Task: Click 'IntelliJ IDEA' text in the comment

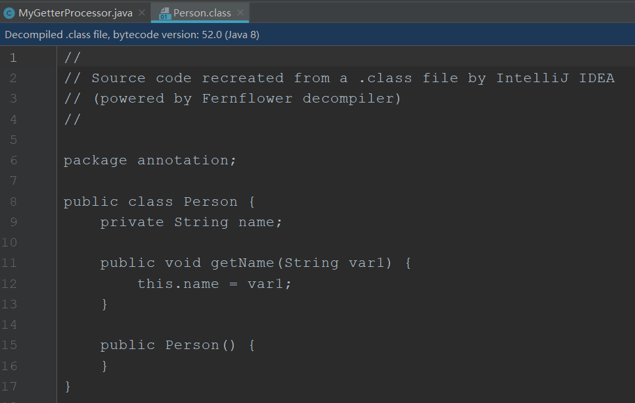Action: point(556,78)
